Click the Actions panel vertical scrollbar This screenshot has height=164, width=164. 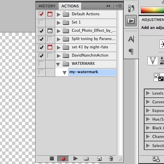(x=120, y=83)
